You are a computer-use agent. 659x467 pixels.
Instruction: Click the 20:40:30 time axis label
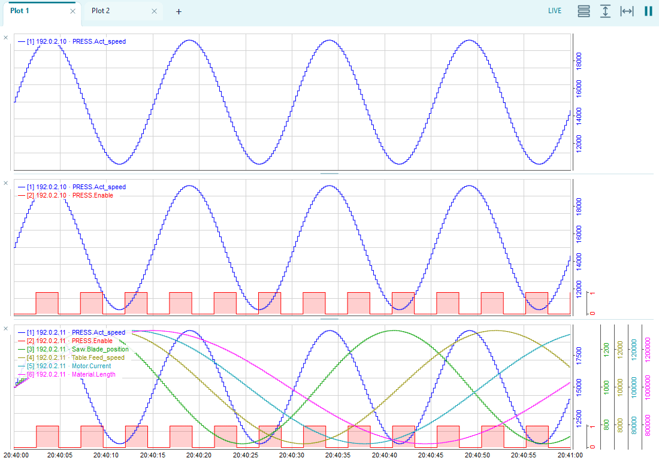[x=292, y=455]
